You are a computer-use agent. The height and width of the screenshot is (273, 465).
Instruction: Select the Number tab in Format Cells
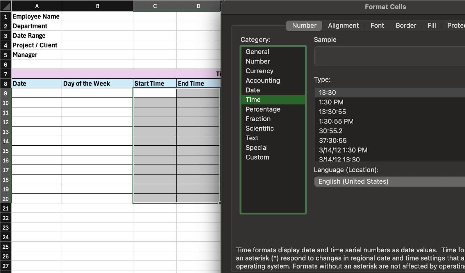click(x=304, y=26)
